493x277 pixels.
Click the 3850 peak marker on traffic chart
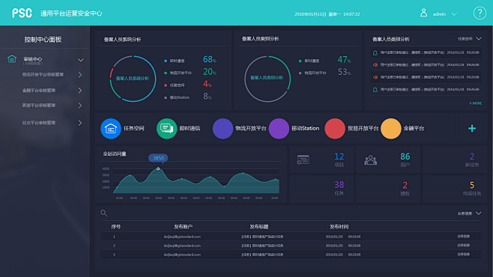(x=158, y=168)
